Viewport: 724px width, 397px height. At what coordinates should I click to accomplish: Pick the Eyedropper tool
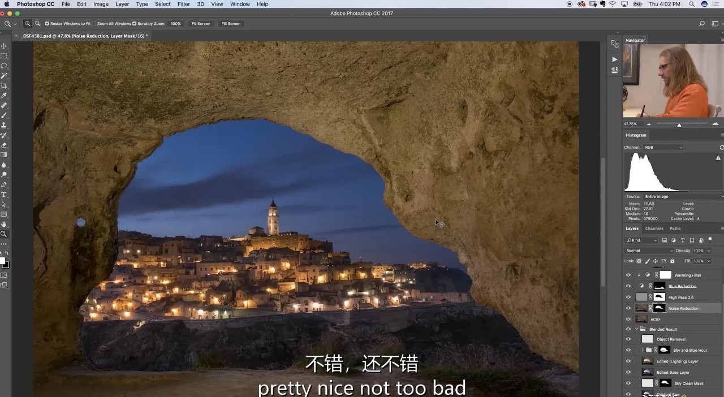click(x=4, y=96)
